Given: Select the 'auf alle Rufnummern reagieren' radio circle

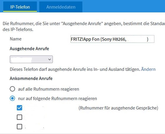Looking at the screenshot, I should point(12,89).
